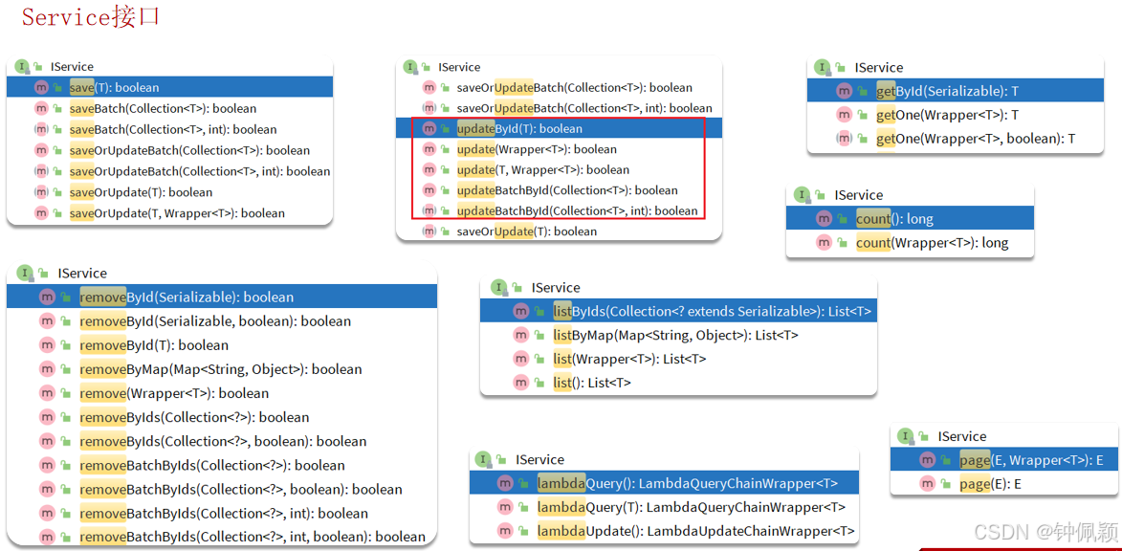Click the method icon beside lambdaQuery(): LambdaQueryChainWrapper<T>
Screen dimensions: 1122x551
point(505,483)
